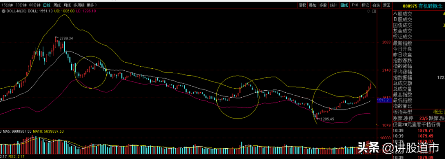
Task: Click the 指数振幅 row
Action: pos(419,77)
